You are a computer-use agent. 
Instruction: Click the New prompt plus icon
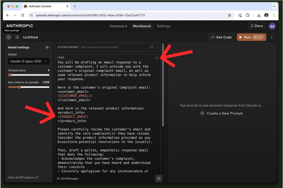point(9,37)
